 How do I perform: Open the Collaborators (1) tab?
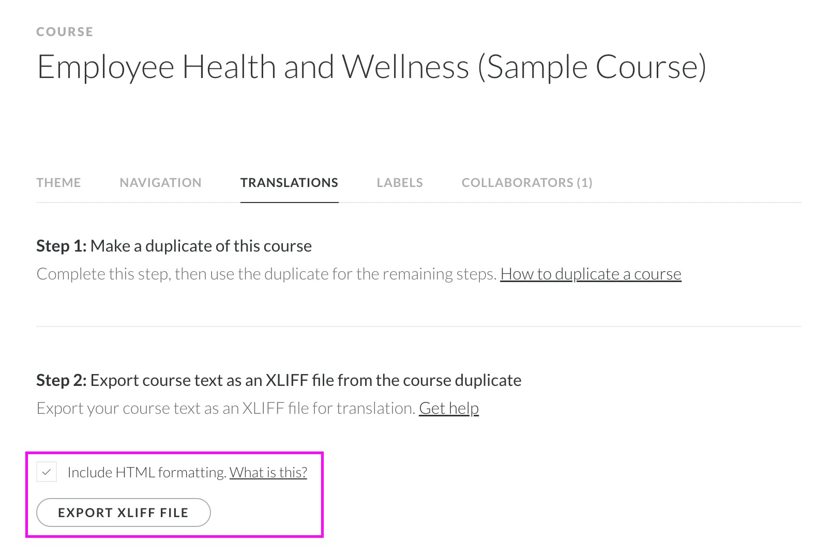[526, 182]
